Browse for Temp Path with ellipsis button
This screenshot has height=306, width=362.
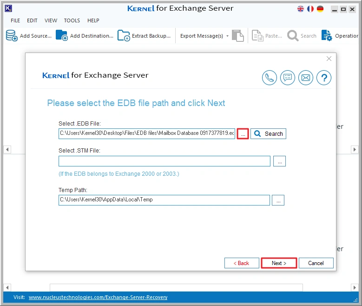(278, 200)
